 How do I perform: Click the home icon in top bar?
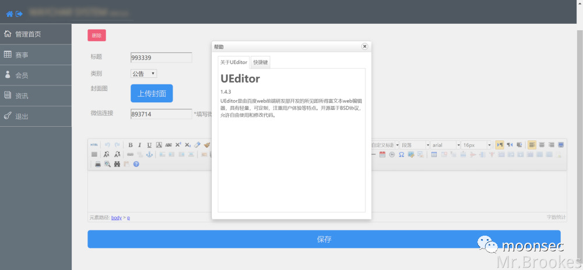tap(9, 14)
